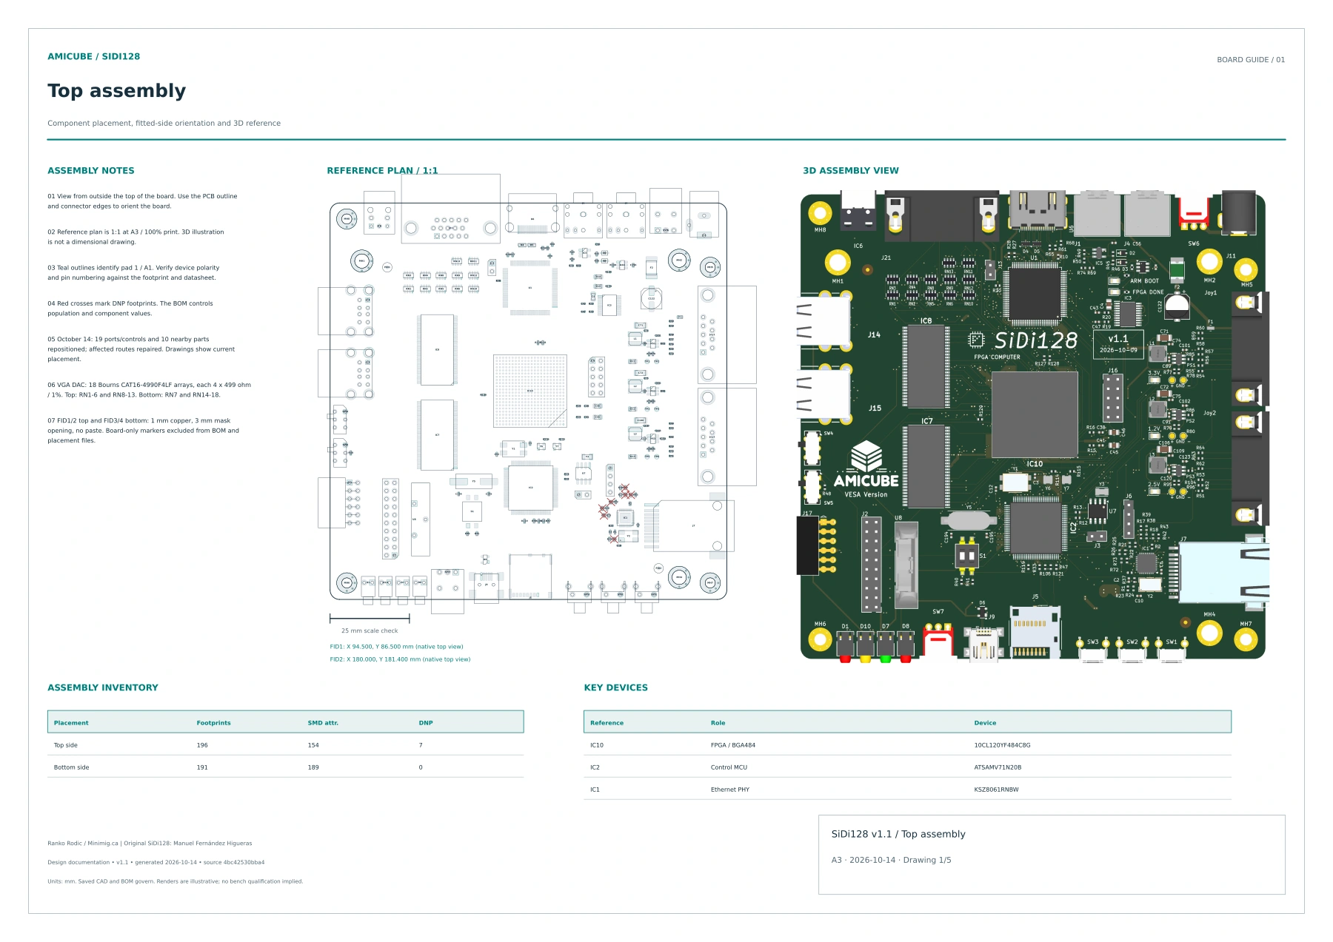
Task: Click the 'Footprints' column header
Action: click(213, 723)
